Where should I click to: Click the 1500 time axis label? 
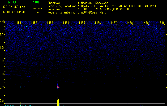coord(161,23)
